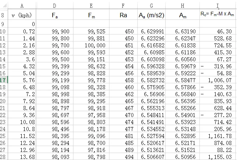Click the cell showing 98,632
The image size is (238, 160).
pos(91,66)
